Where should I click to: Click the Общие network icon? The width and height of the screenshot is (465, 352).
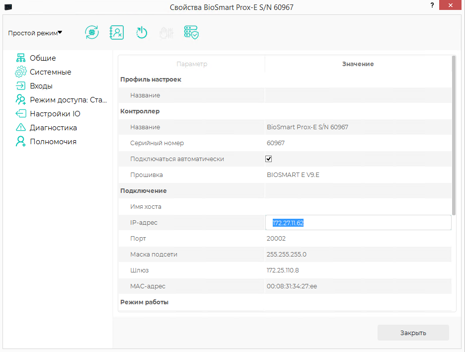pyautogui.click(x=21, y=58)
